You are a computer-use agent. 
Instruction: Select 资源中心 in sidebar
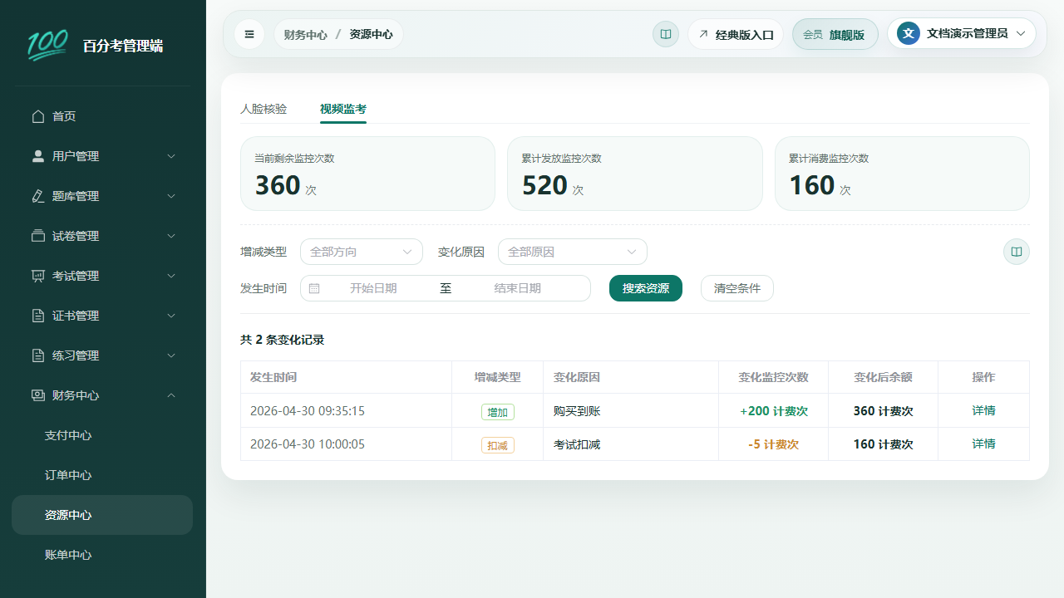point(102,515)
